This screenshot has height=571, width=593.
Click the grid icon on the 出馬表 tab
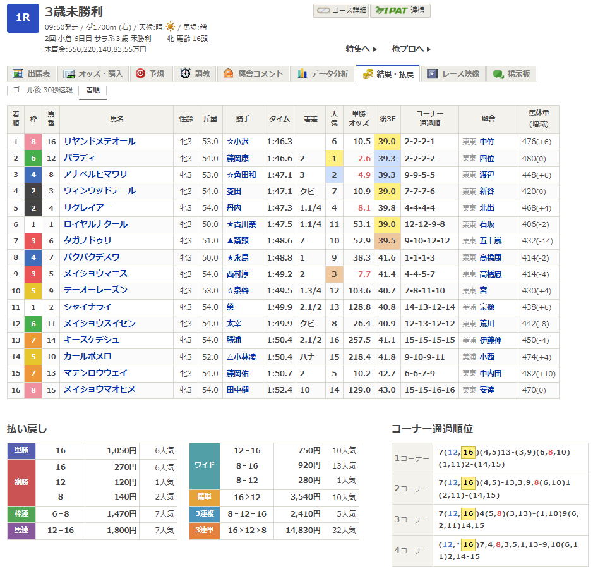(x=17, y=74)
